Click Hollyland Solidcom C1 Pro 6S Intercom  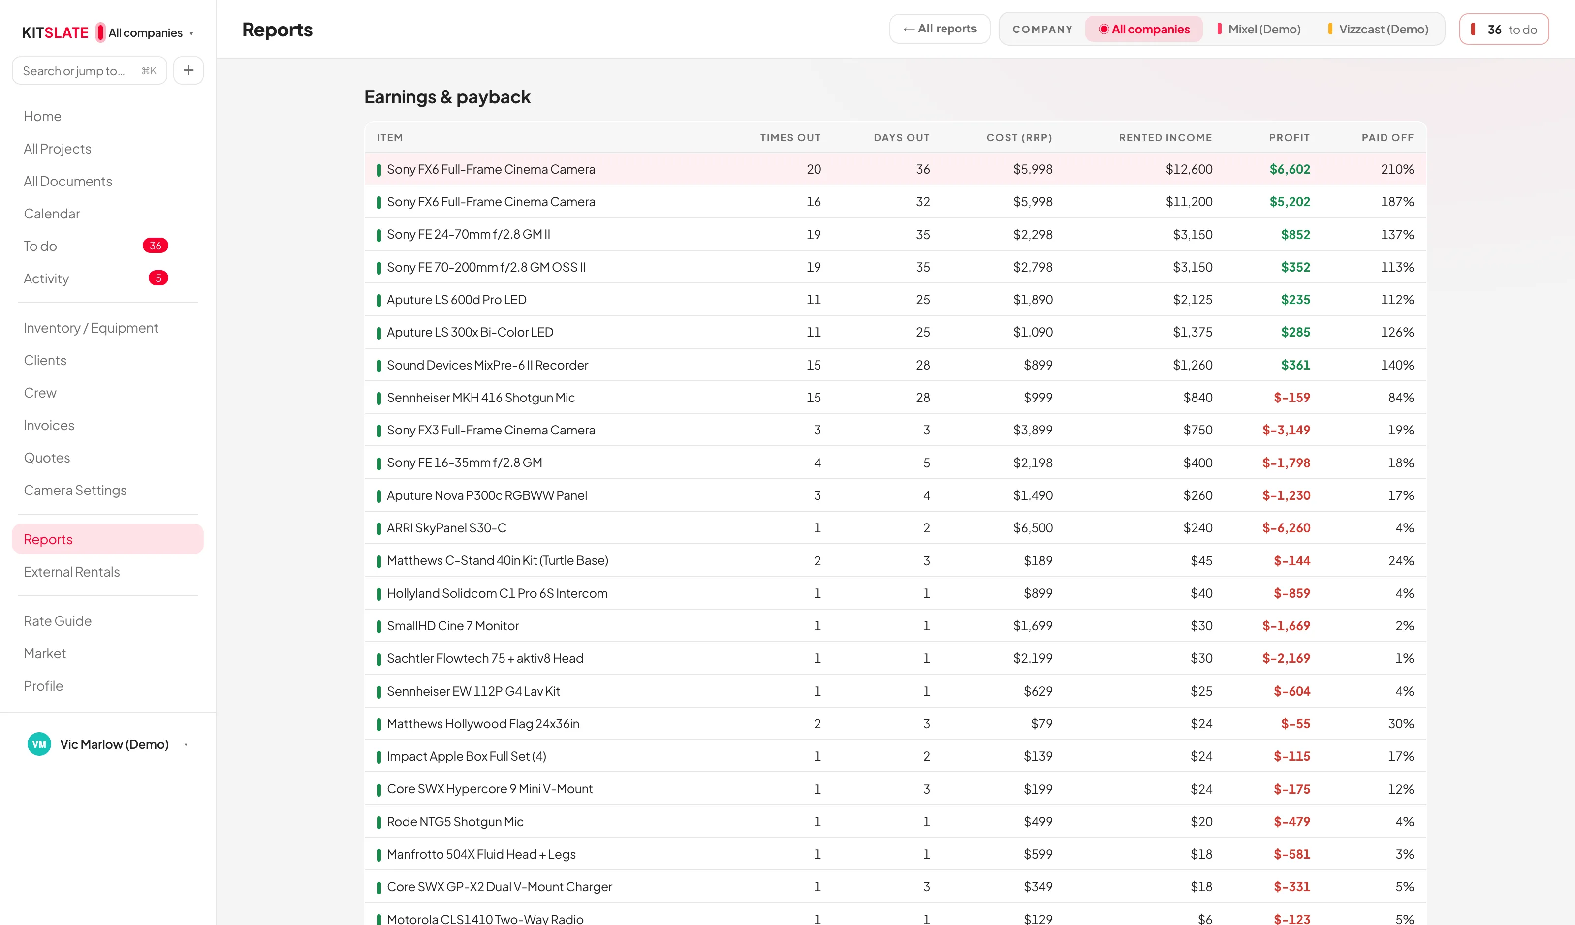point(497,593)
